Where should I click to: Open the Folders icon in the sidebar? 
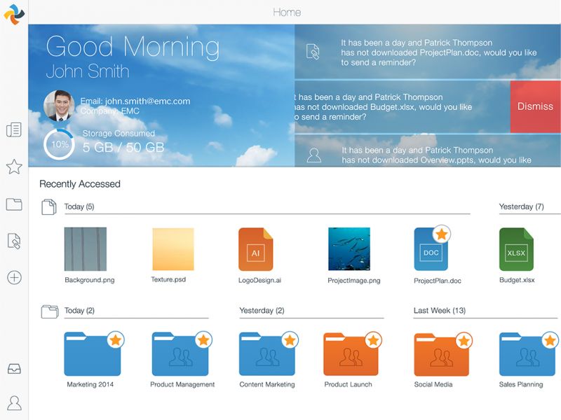(14, 204)
